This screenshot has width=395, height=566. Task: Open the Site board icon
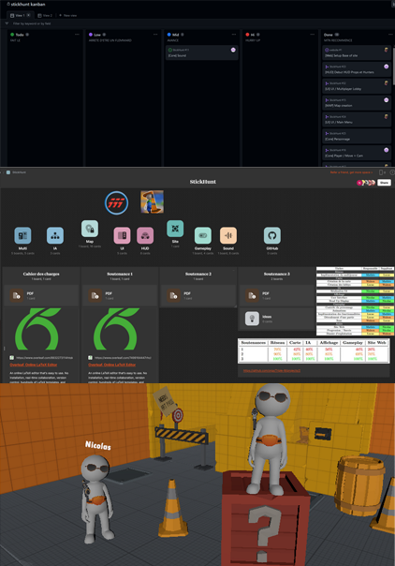tap(175, 229)
